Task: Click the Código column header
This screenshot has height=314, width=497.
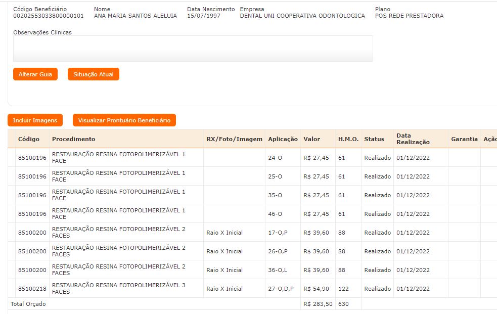Action: tap(28, 139)
